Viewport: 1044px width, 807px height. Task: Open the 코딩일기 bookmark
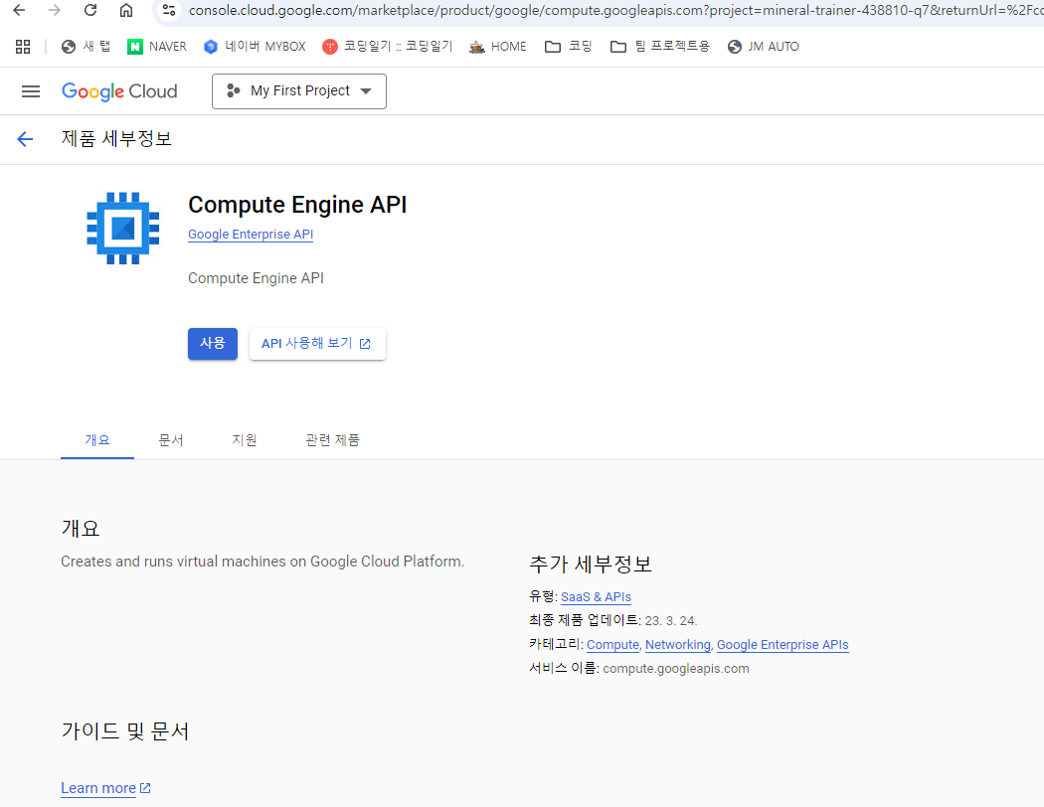[x=388, y=47]
